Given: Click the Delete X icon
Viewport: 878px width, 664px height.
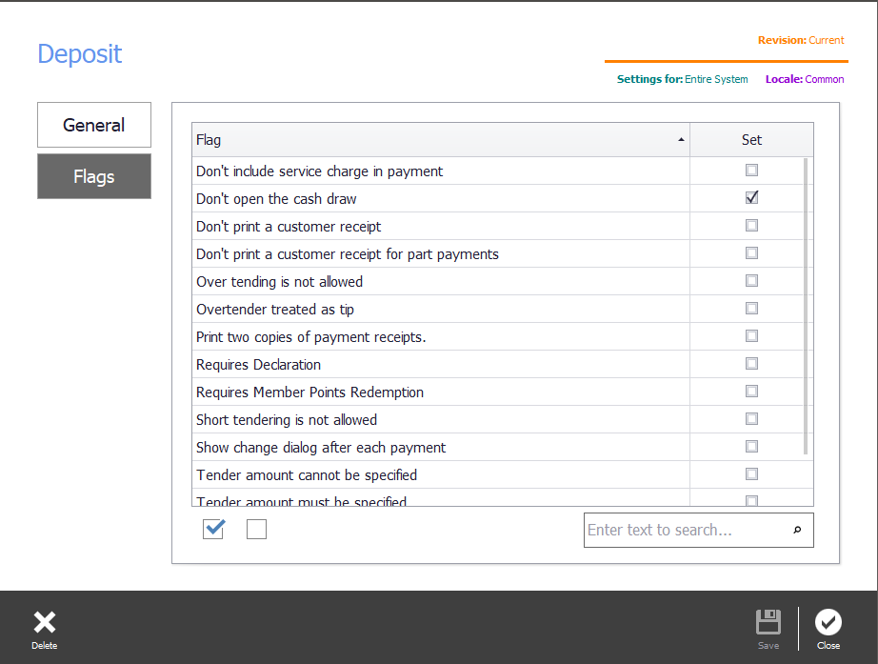Looking at the screenshot, I should (44, 623).
